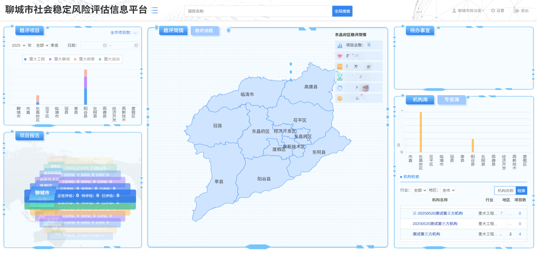The width and height of the screenshot is (537, 255).
Task: Click the bar chart icon beside 项目总数
Action: [340, 45]
